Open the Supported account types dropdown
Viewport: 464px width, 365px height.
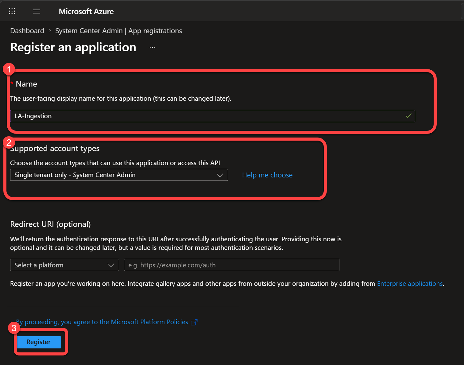tap(119, 175)
